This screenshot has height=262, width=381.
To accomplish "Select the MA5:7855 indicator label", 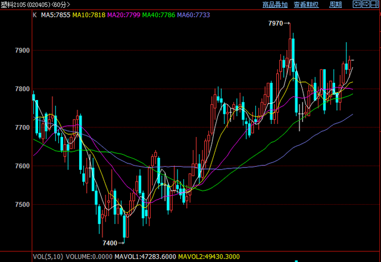I will (x=55, y=15).
